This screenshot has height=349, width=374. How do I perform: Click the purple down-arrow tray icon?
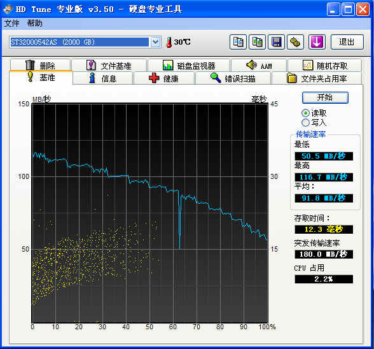coord(317,42)
